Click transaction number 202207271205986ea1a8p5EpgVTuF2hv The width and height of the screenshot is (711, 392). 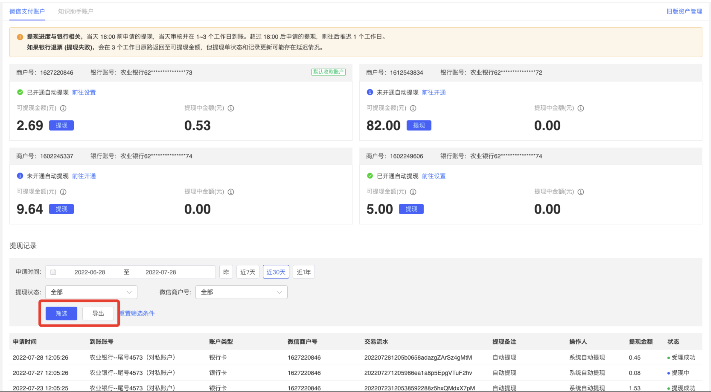[418, 373]
